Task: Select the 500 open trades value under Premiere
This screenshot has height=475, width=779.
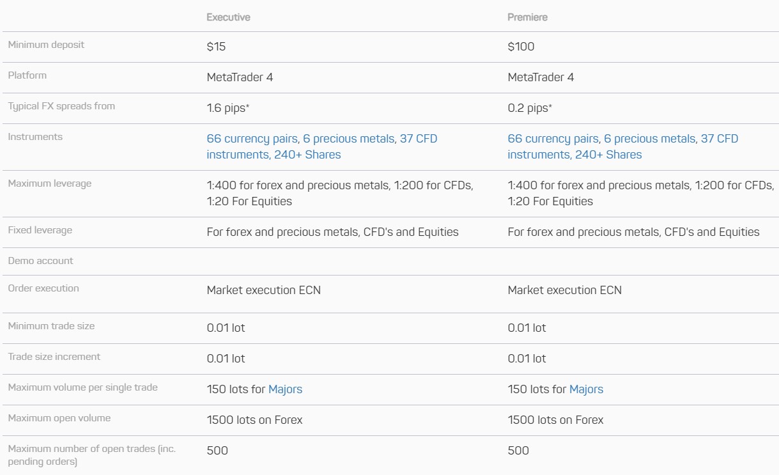Action: pyautogui.click(x=518, y=451)
